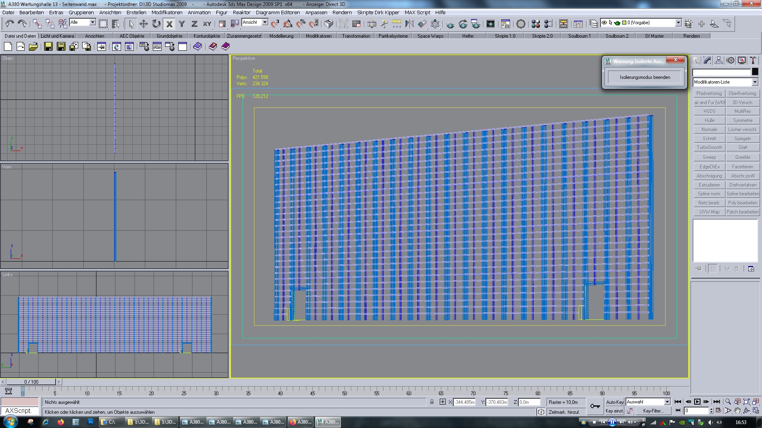Toggle the Auto-Key button
Screen dimensions: 762x428
click(614, 402)
